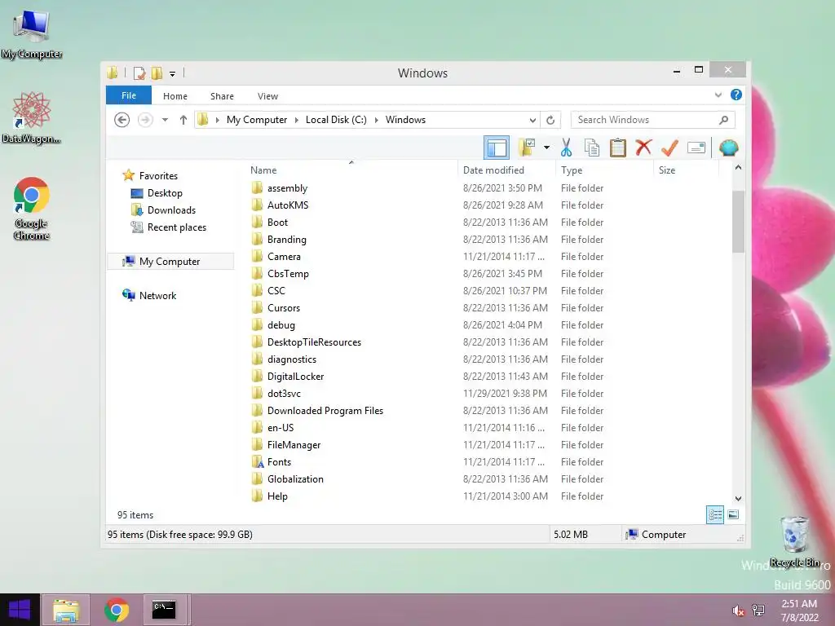The width and height of the screenshot is (835, 626).
Task: Click the search magnifier icon
Action: tap(723, 120)
